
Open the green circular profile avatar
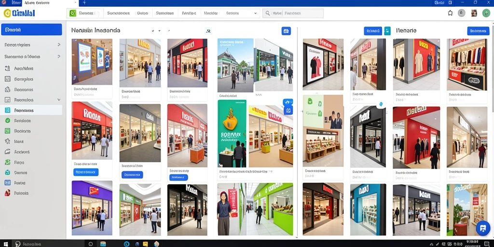pyautogui.click(x=486, y=13)
